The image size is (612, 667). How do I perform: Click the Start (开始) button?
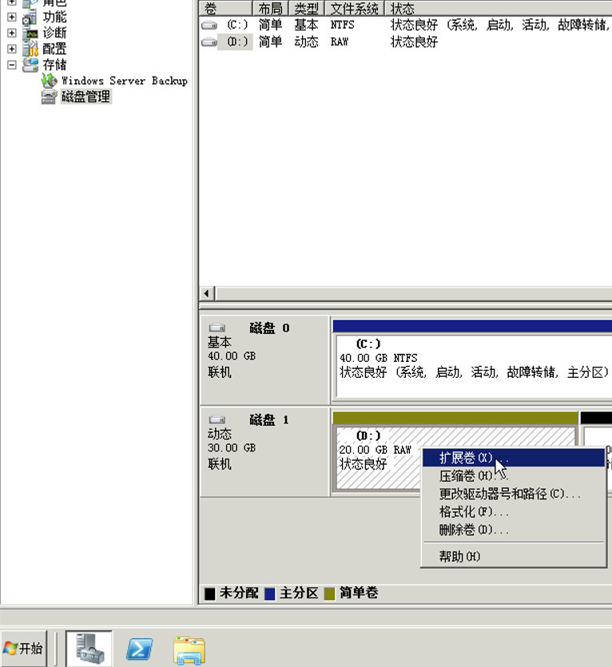(24, 648)
